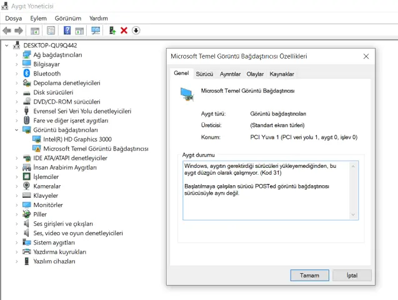
Task: Select the Kameralar category label
Action: [x=47, y=186]
